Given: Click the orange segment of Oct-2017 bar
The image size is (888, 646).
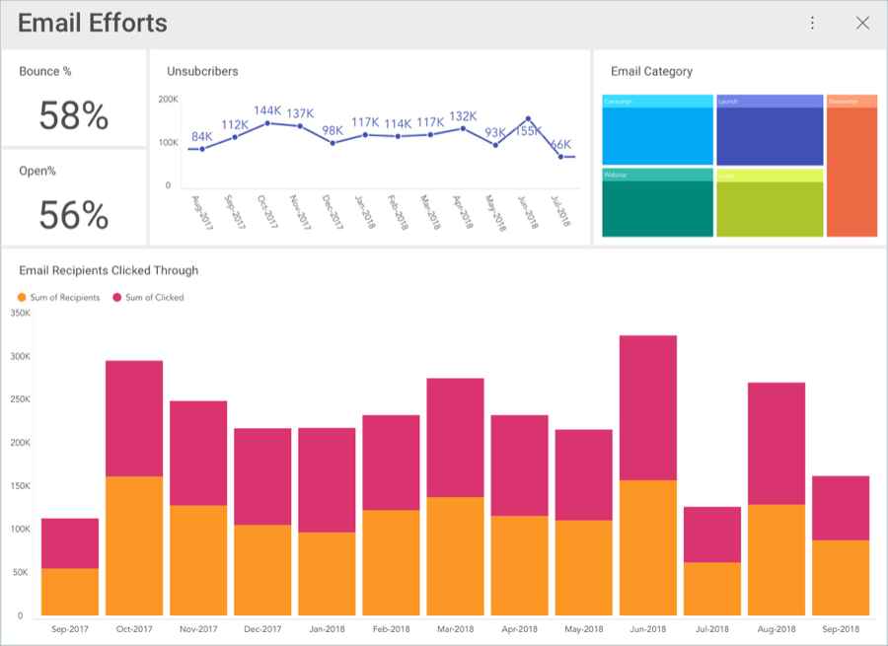Looking at the screenshot, I should pos(134,545).
